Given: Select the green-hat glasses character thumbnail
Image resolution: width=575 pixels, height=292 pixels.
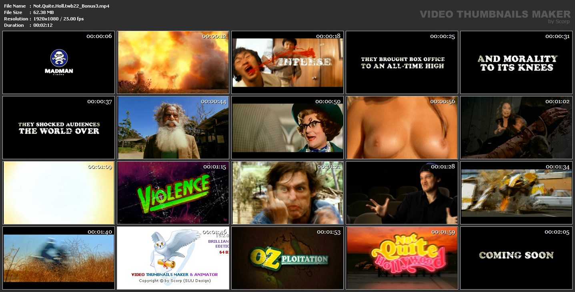Looking at the screenshot, I should tap(288, 128).
